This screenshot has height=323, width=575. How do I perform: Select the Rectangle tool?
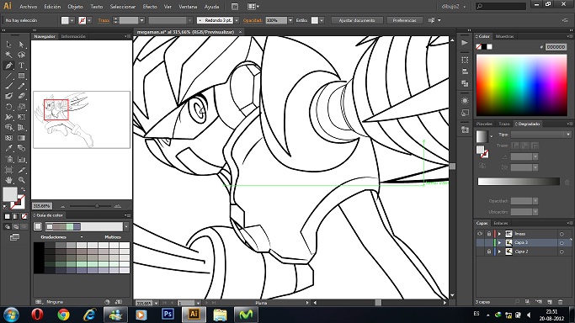[21, 76]
